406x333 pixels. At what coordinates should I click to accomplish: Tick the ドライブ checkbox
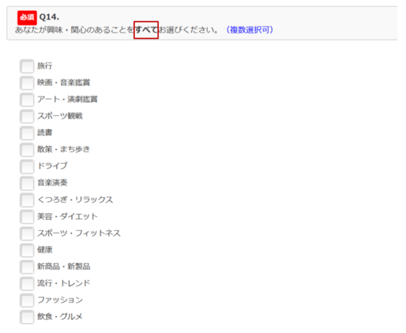click(27, 166)
